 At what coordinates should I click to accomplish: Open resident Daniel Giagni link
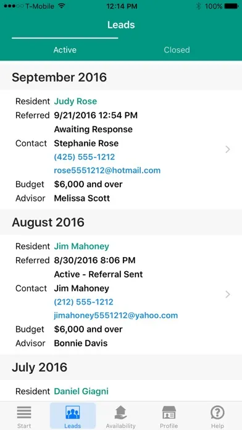(81, 391)
